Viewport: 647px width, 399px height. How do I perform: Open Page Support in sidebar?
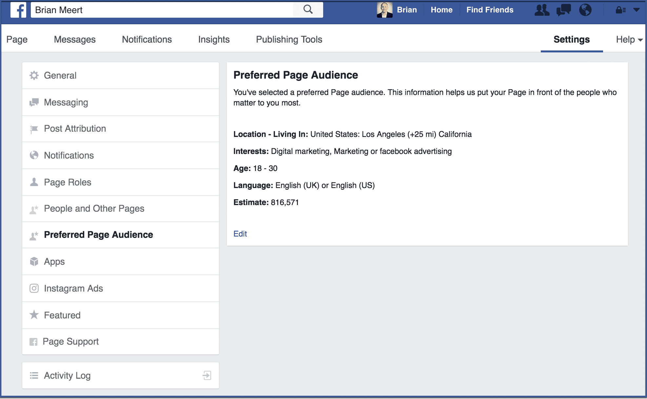pyautogui.click(x=121, y=342)
